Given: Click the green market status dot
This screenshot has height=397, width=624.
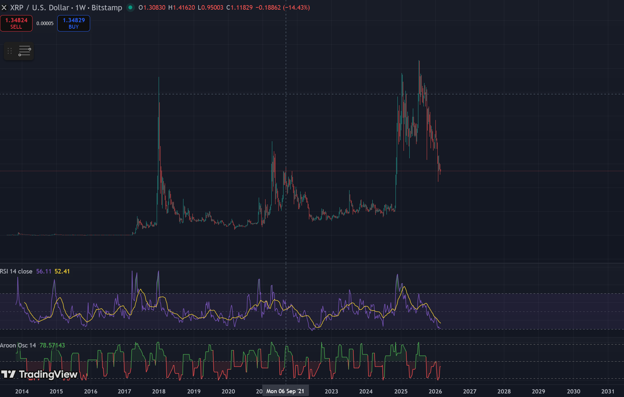Looking at the screenshot, I should 130,7.
